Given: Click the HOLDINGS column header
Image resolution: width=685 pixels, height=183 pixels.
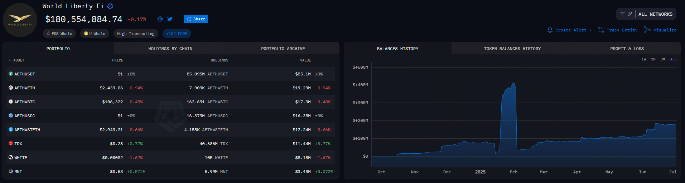Looking at the screenshot, I should pyautogui.click(x=219, y=60).
